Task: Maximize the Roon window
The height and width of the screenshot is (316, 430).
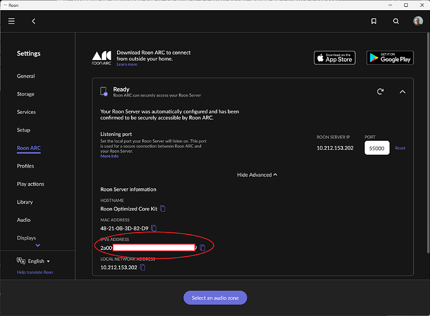Action: point(406,5)
